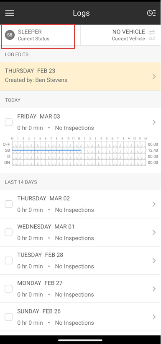
Task: Check the Wednesday Mar 01 log checkbox
Action: (x=9, y=232)
